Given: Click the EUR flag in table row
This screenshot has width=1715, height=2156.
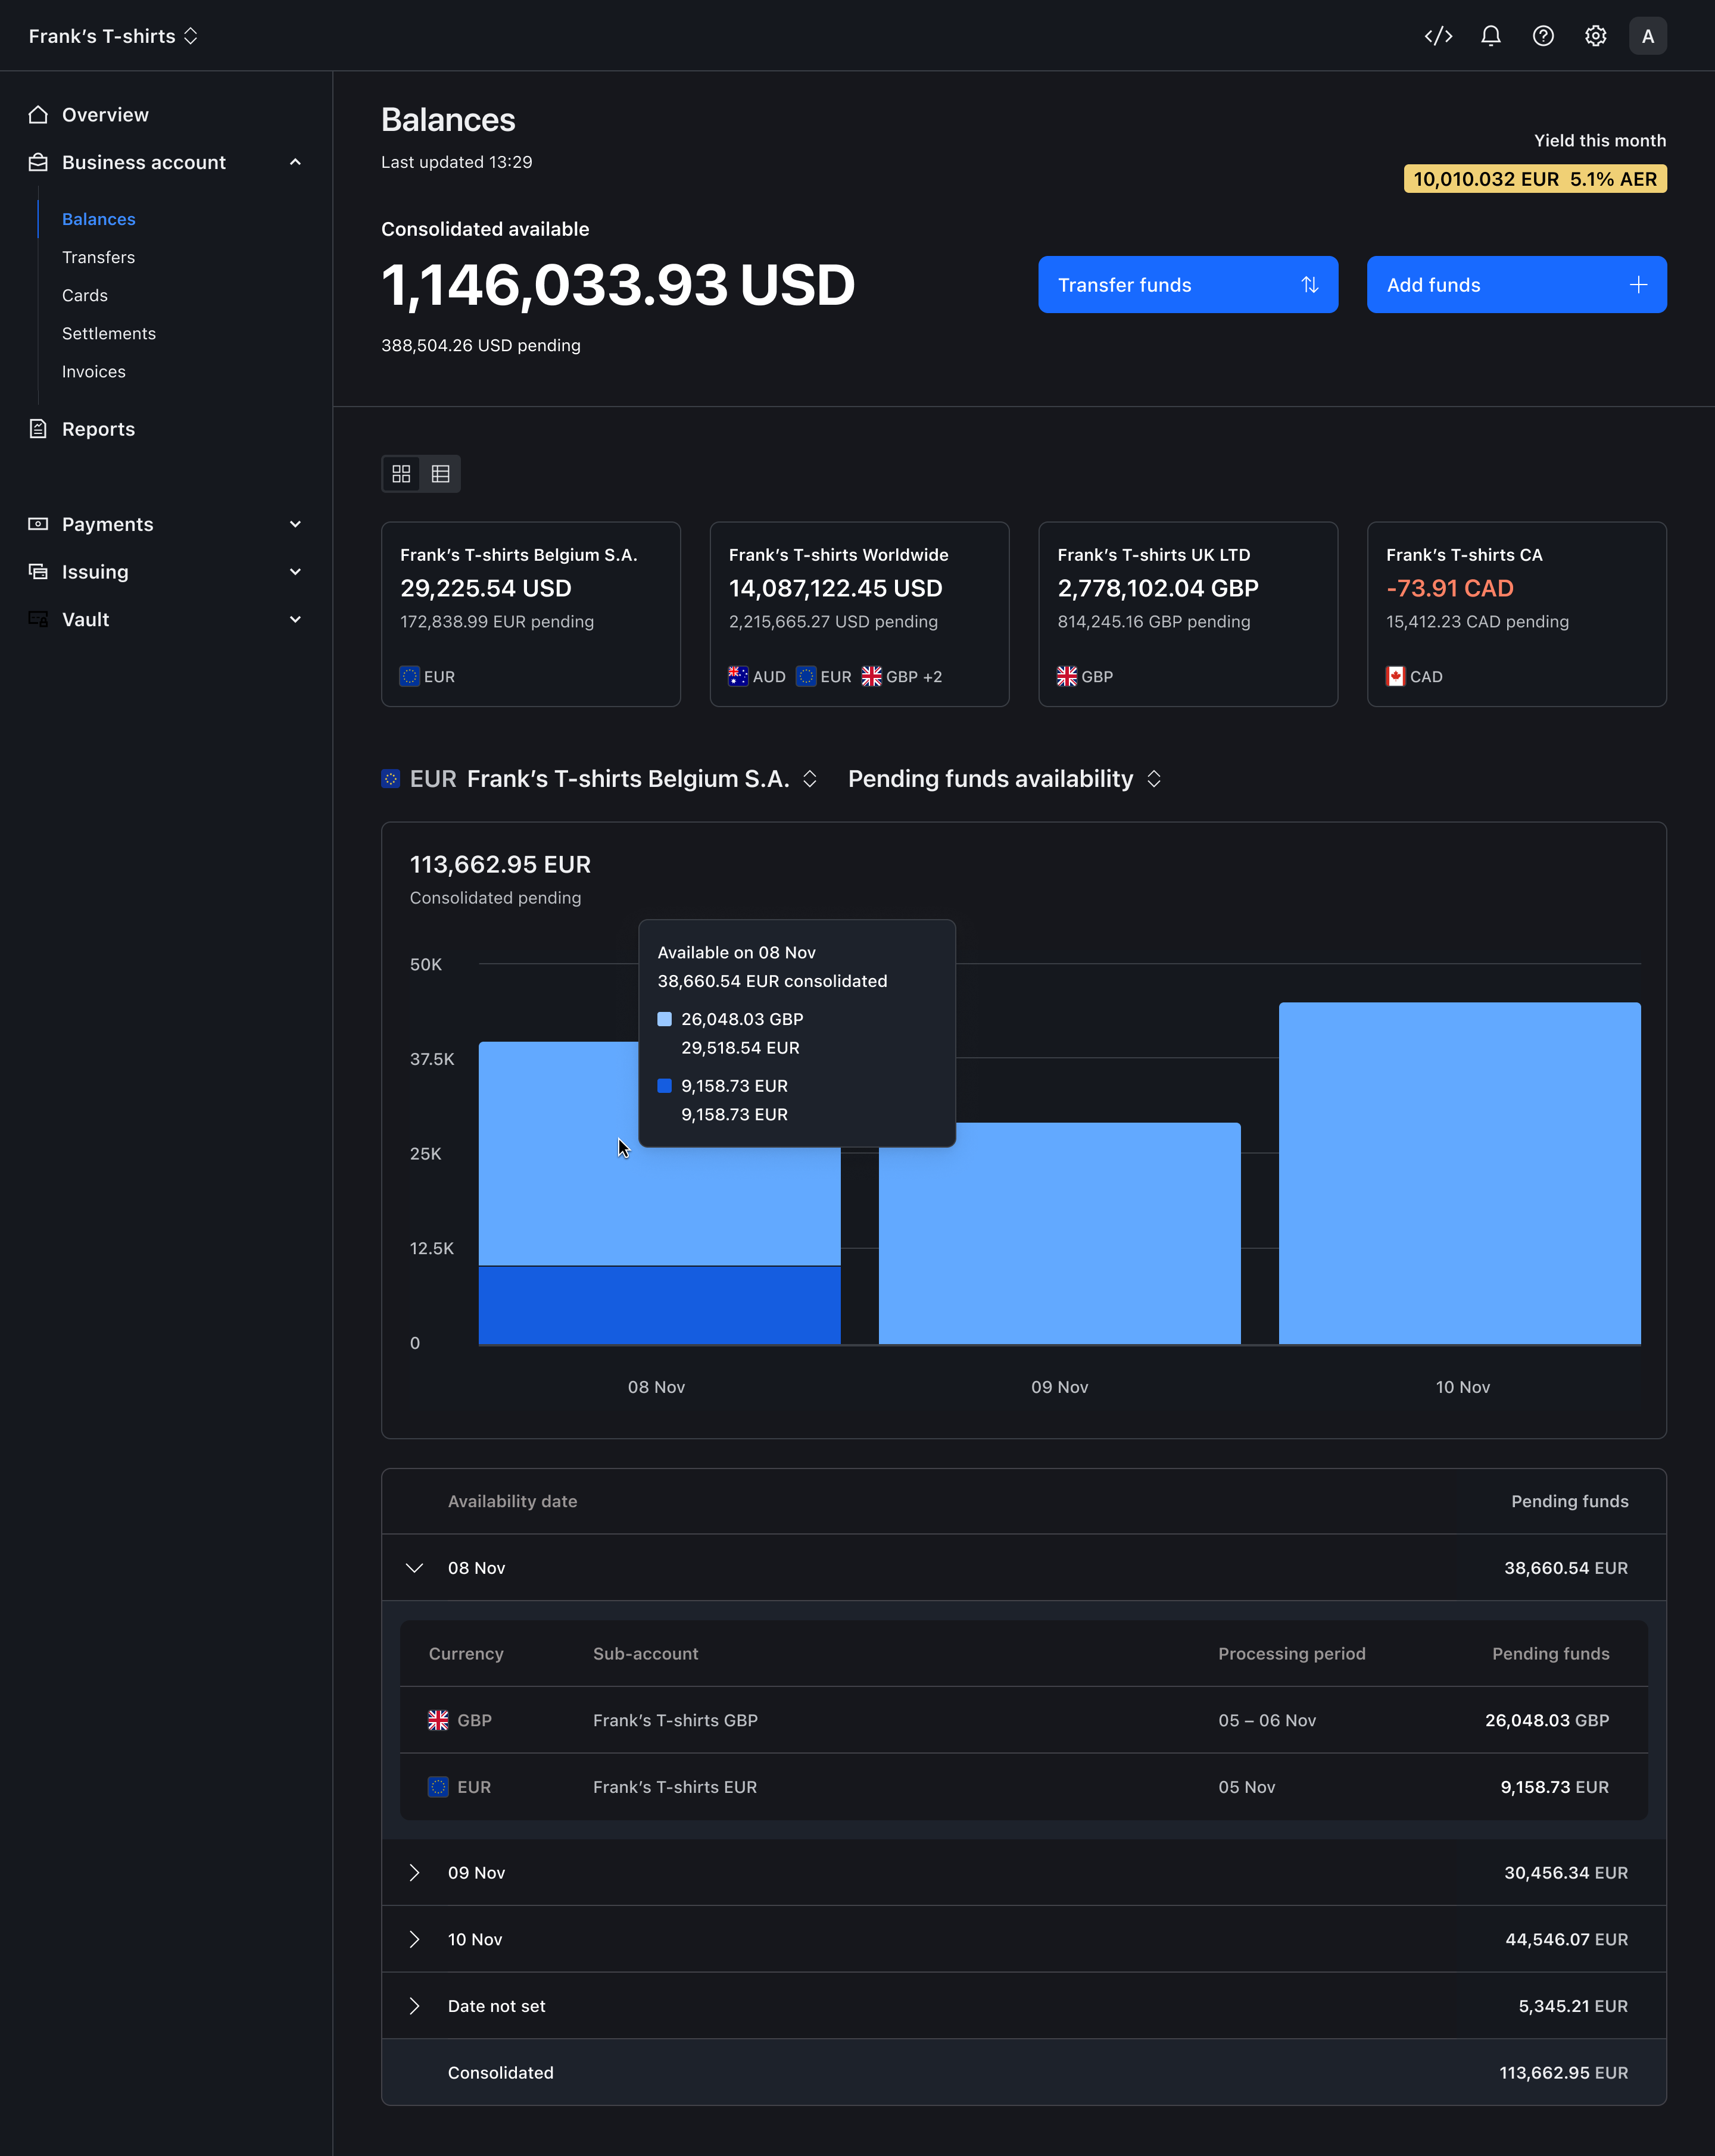Looking at the screenshot, I should pos(438,1787).
